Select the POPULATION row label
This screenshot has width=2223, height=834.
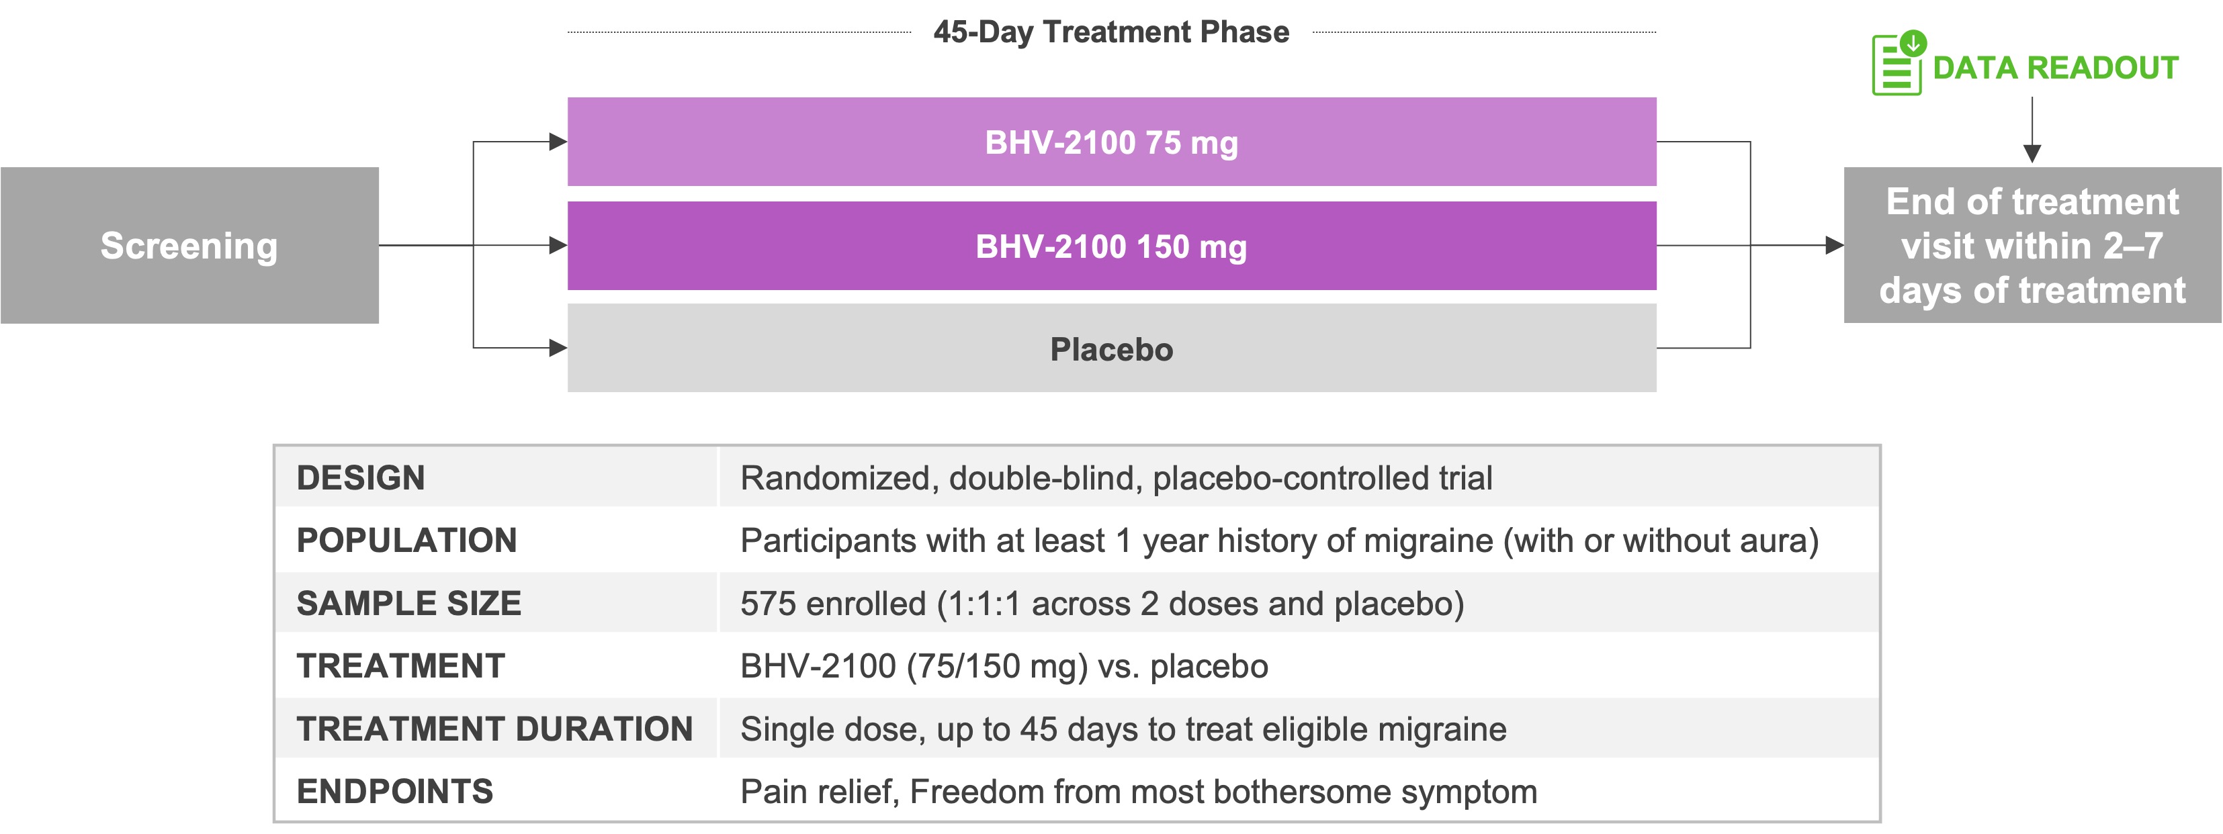[x=406, y=541]
